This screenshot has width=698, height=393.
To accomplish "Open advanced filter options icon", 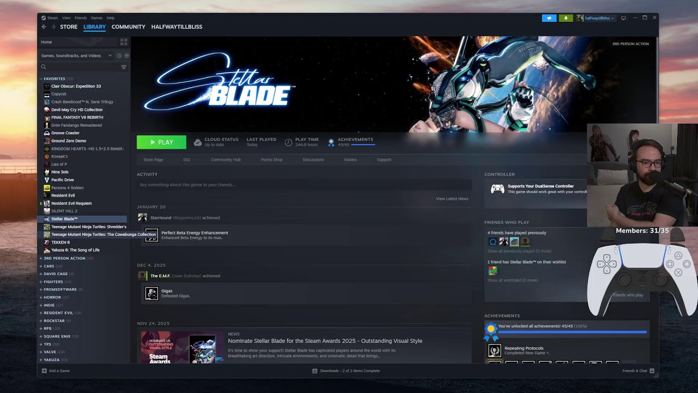I will pos(124,67).
